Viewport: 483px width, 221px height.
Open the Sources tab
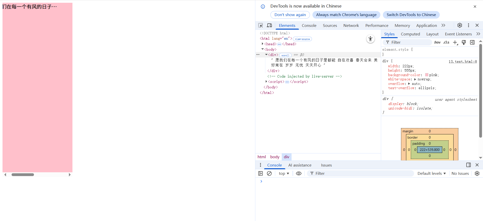coord(330,25)
